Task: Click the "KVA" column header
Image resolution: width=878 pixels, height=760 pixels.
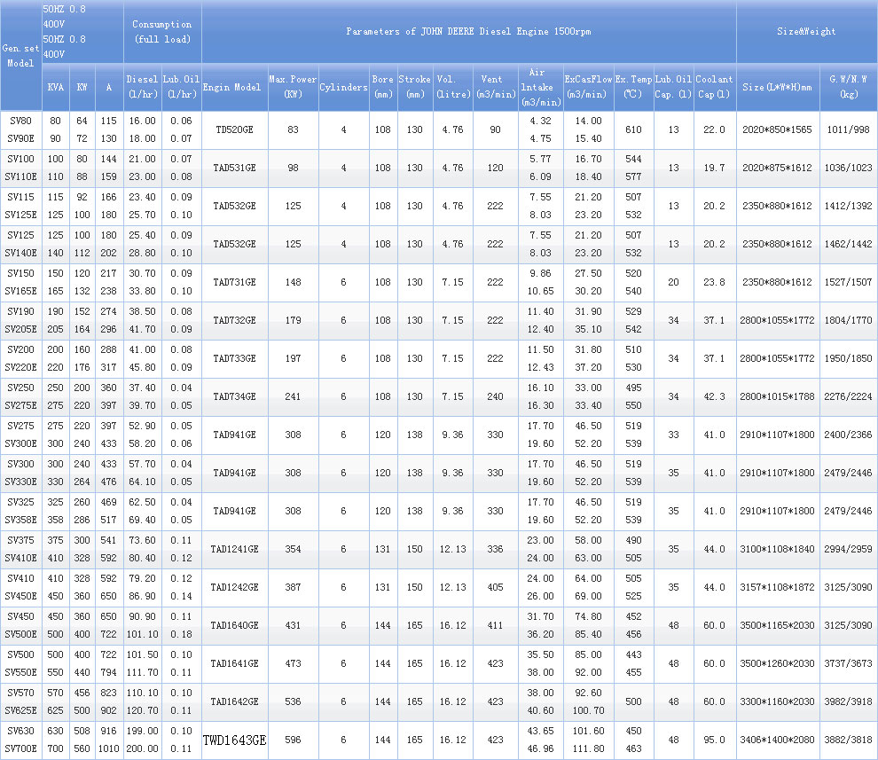Action: pos(56,87)
